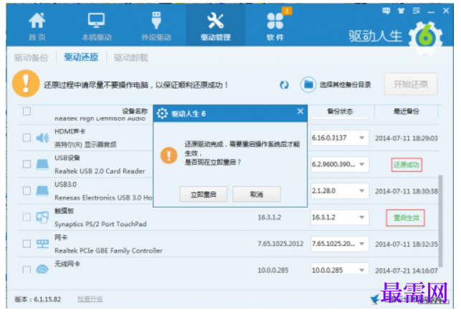Expand the 6.16.0.3137 version dropdown

coord(340,137)
